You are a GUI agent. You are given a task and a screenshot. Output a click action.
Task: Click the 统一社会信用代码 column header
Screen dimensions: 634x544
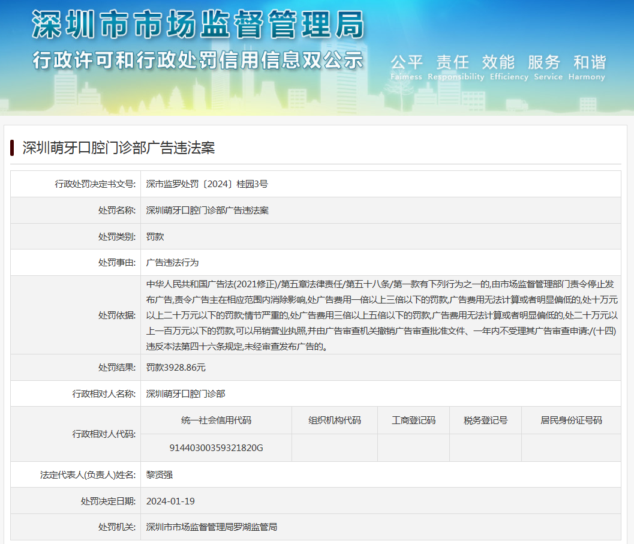point(217,420)
